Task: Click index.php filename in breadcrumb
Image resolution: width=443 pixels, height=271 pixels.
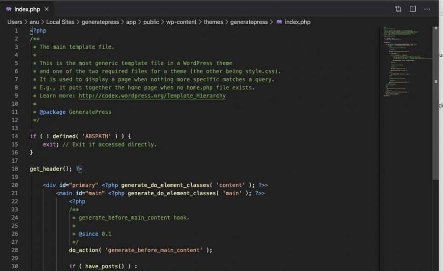Action: click(297, 22)
